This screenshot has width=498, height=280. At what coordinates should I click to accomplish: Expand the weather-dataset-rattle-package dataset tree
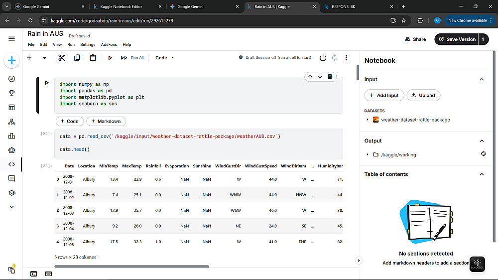coord(368,120)
